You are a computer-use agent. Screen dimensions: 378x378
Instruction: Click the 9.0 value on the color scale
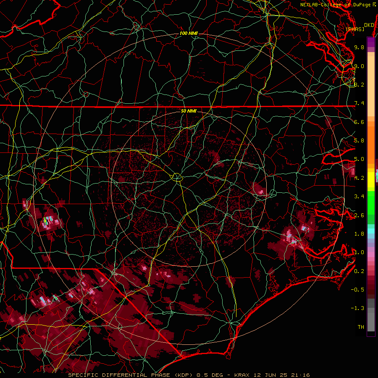point(359,66)
